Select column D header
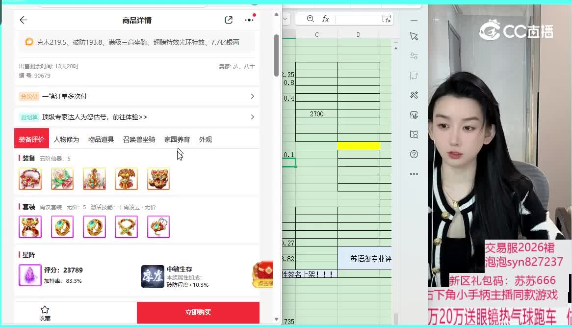This screenshot has width=572, height=327. 359,35
